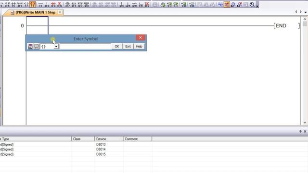Pin the bottom docked panel
The width and height of the screenshot is (308, 173).
click(300, 131)
